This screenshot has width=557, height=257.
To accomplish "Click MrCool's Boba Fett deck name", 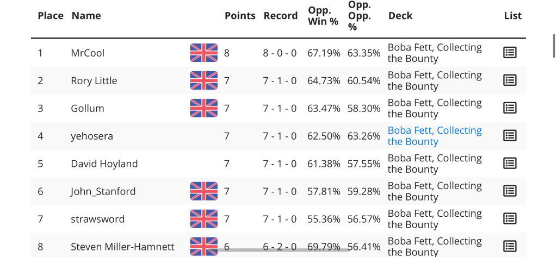I will click(434, 53).
